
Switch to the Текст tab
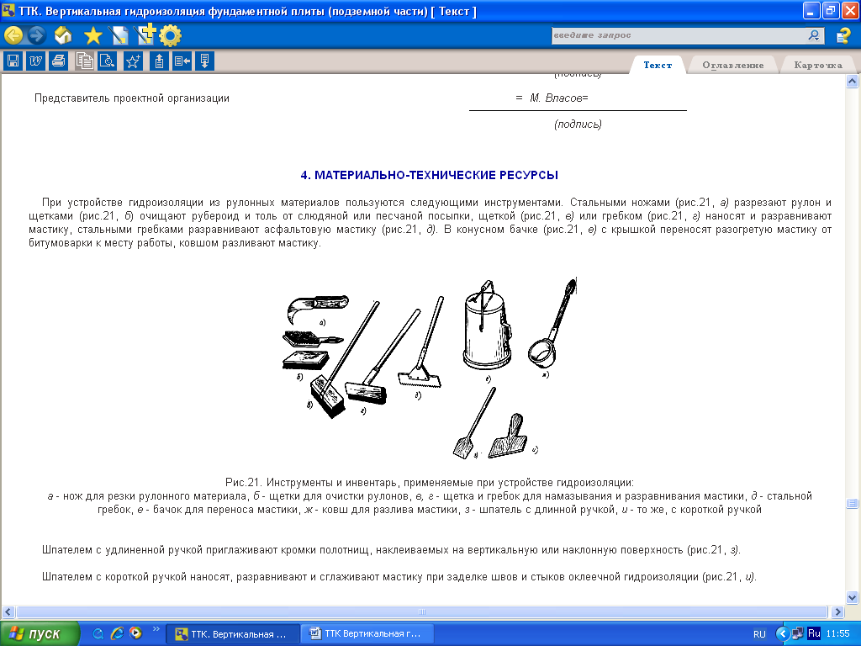(x=658, y=65)
